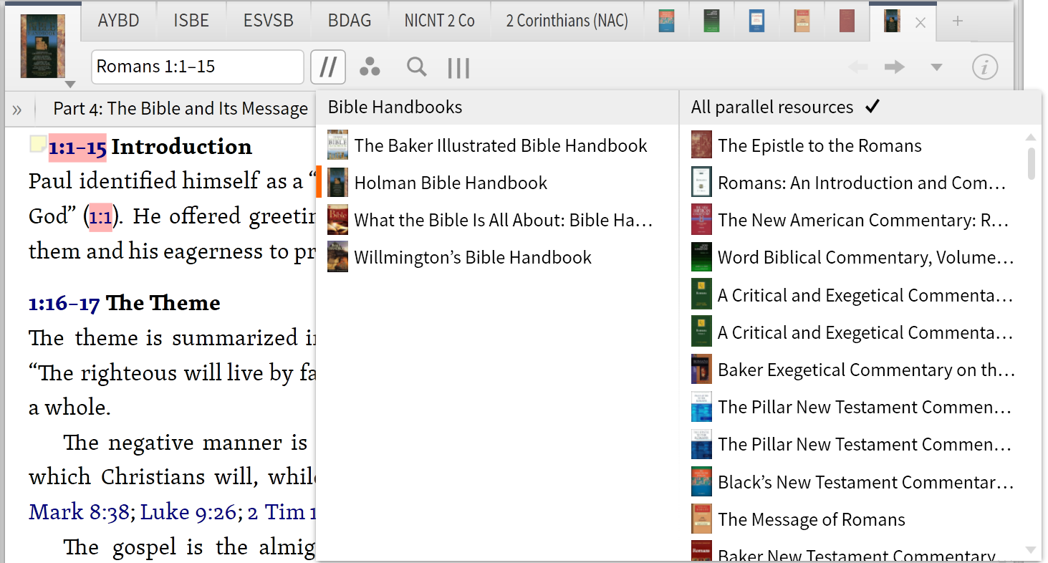Open the blue and white book cover tab

tap(756, 21)
